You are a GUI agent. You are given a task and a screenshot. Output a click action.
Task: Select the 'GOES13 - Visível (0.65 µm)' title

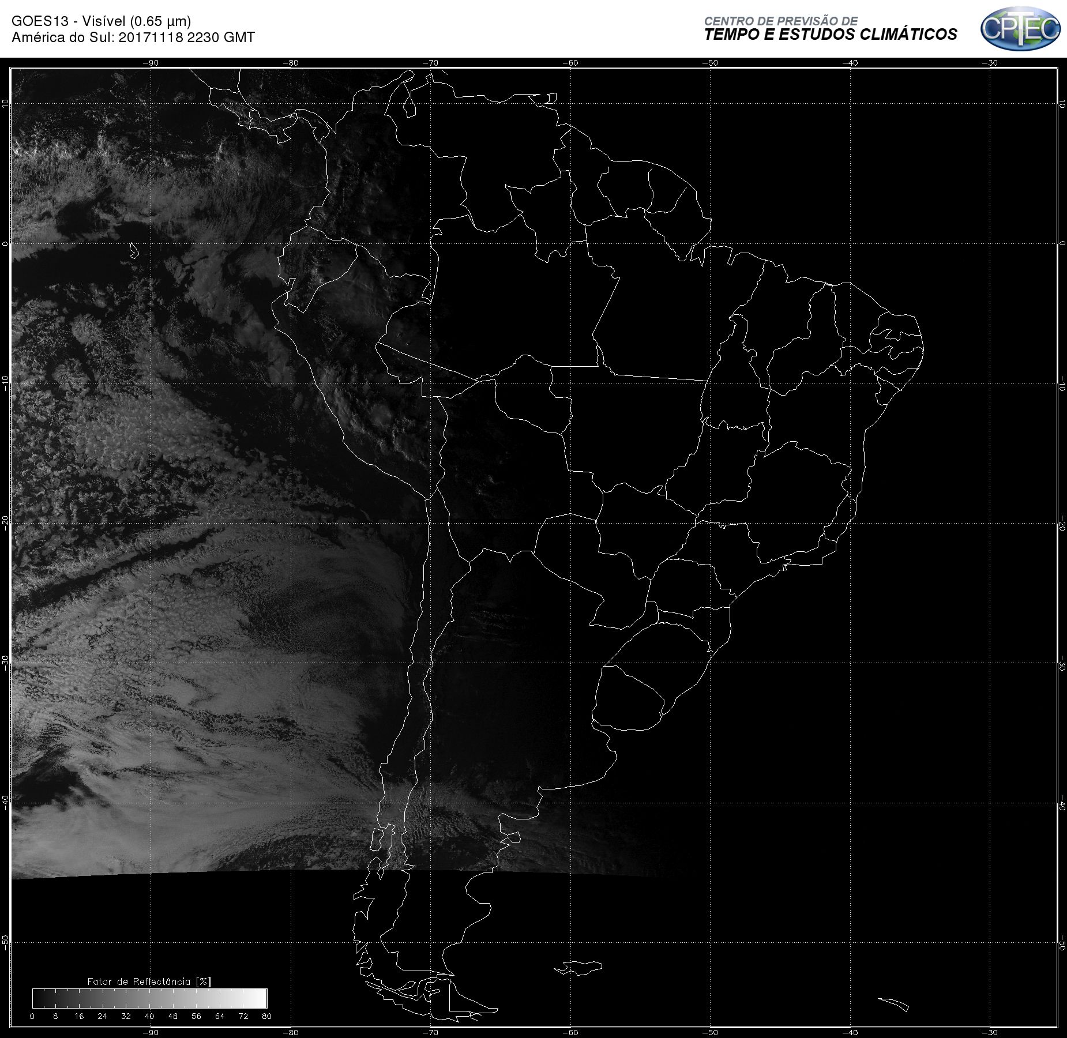tap(102, 21)
